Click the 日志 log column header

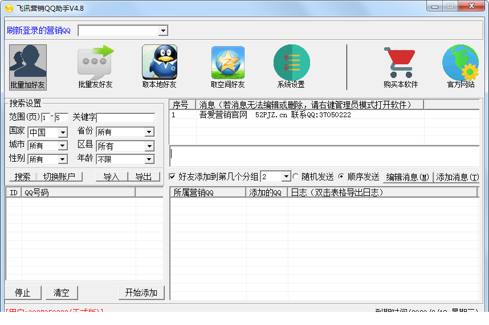click(x=382, y=193)
